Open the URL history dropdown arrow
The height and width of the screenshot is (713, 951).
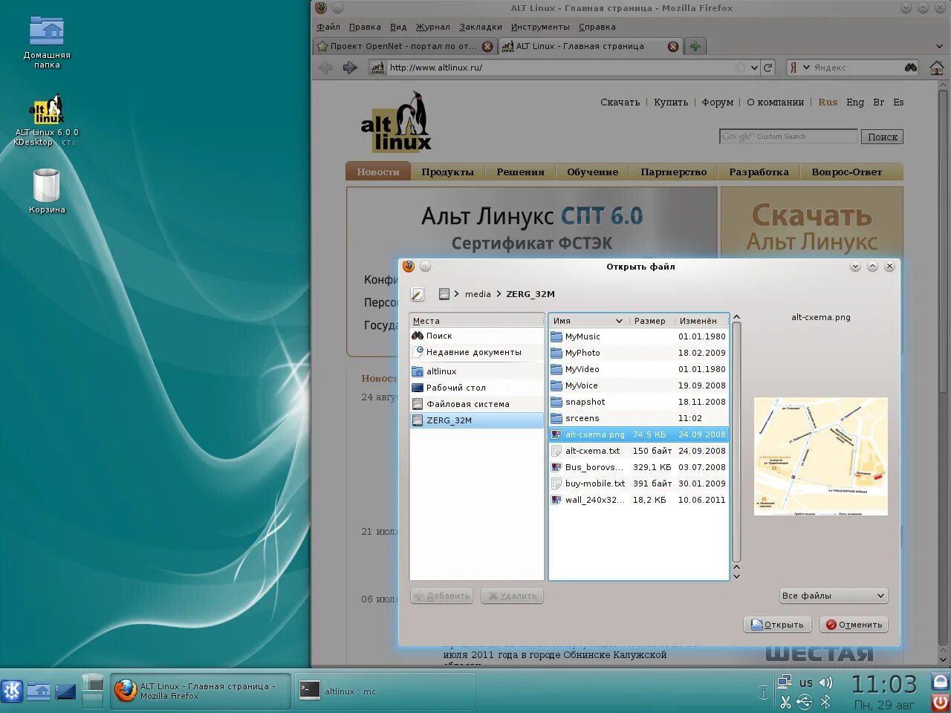pos(754,68)
